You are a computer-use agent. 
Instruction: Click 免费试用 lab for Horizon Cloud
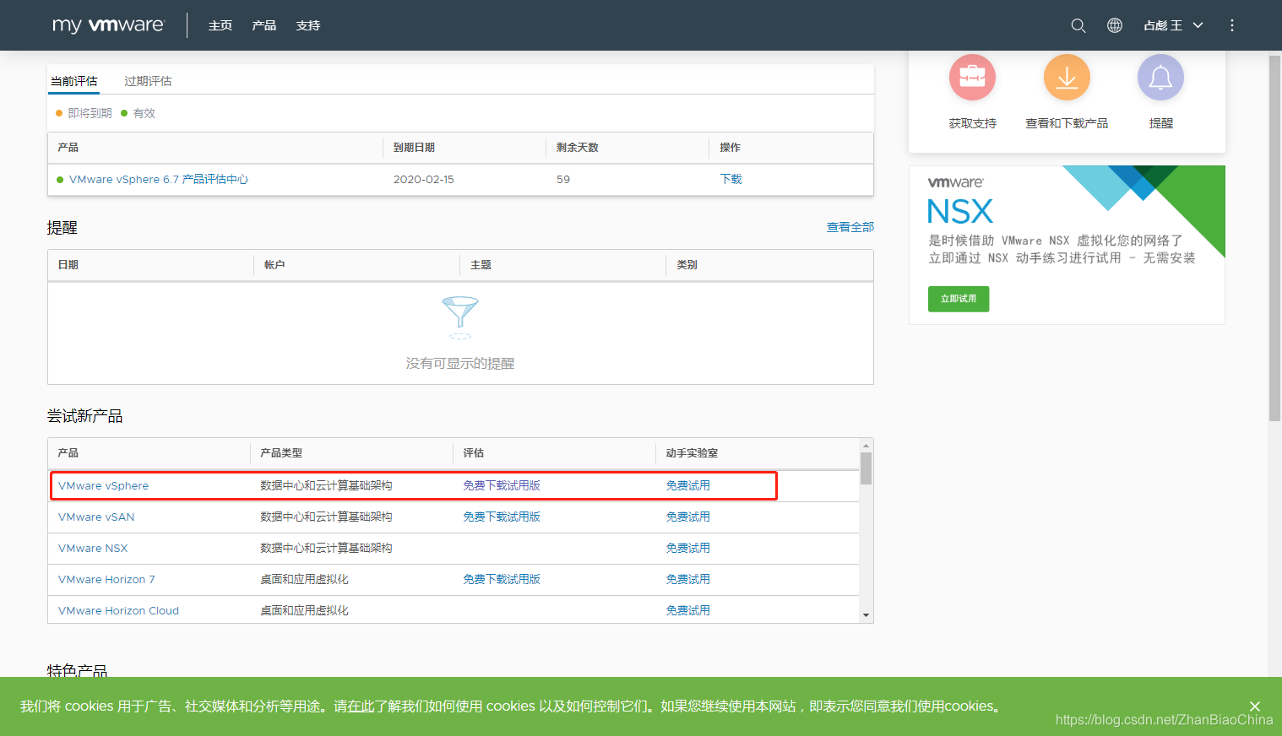point(687,610)
